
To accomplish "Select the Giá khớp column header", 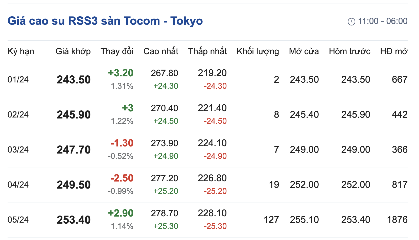I will 73,51.
